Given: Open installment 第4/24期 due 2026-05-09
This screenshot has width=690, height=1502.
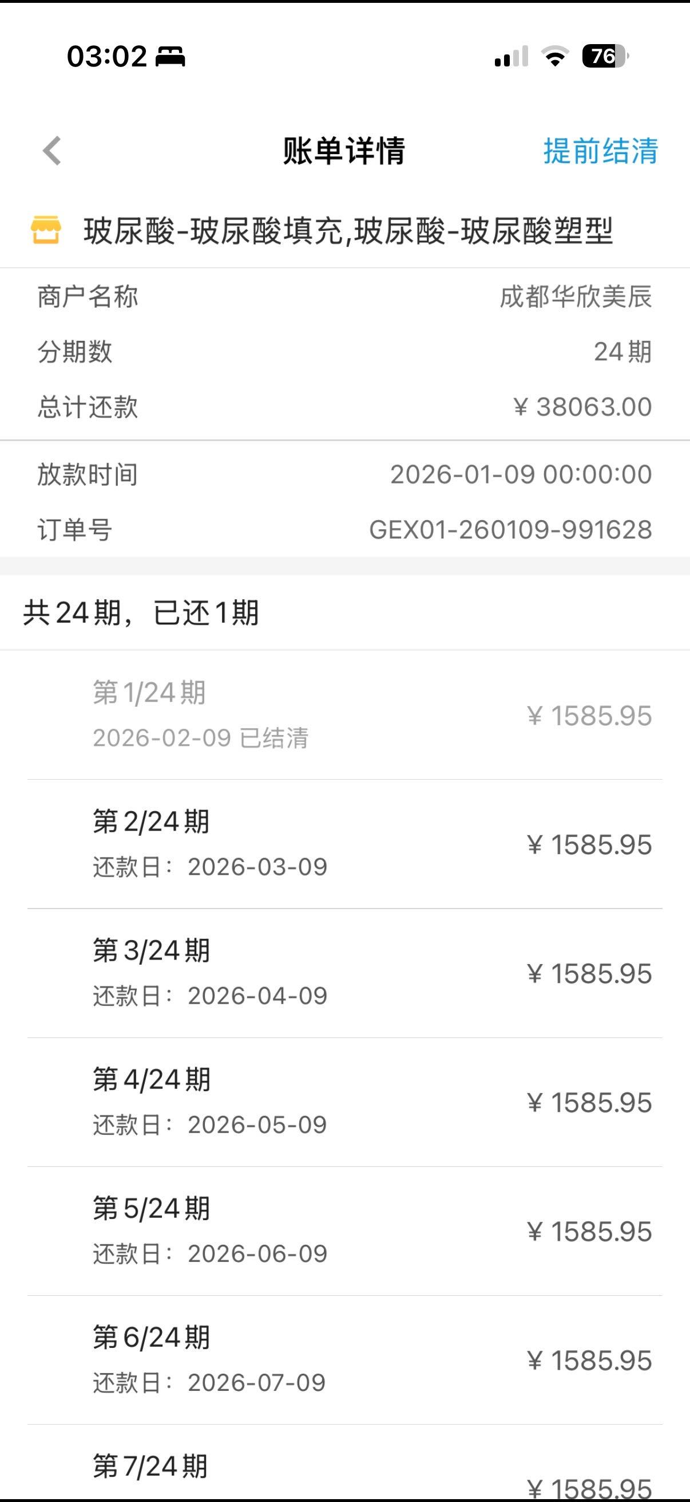Looking at the screenshot, I should click(344, 1102).
